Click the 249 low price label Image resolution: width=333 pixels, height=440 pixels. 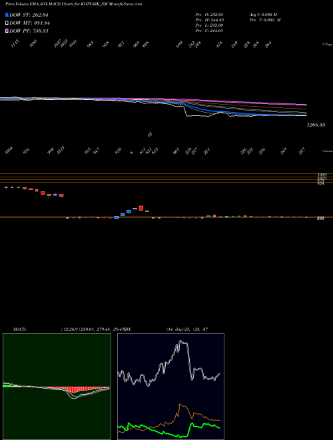[x=284, y=151]
